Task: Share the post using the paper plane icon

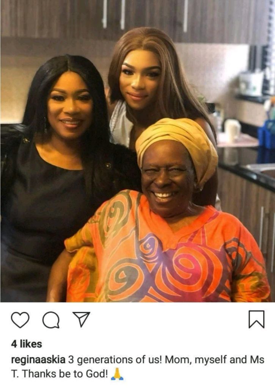Action: tap(81, 319)
